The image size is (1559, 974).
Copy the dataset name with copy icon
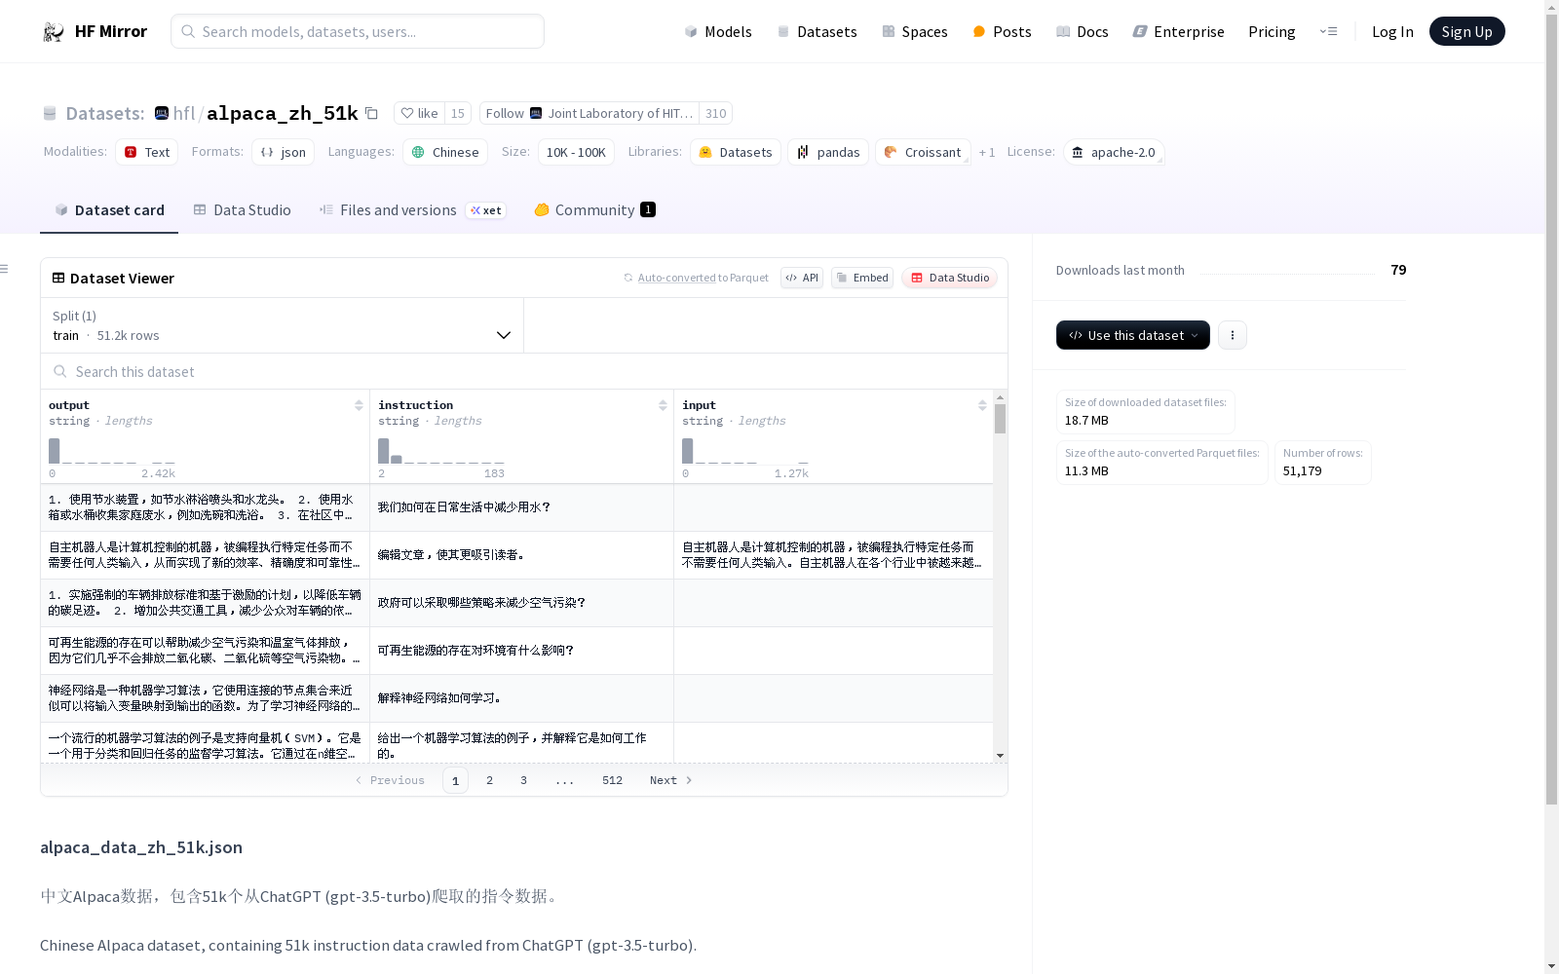(x=371, y=113)
